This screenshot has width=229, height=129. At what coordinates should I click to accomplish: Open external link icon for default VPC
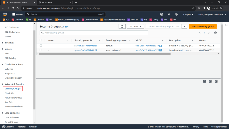[x=161, y=46]
